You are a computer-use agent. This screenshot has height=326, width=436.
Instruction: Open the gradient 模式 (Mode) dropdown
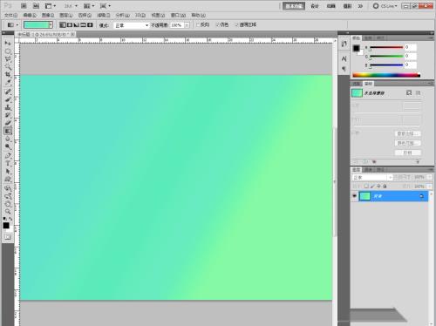132,25
